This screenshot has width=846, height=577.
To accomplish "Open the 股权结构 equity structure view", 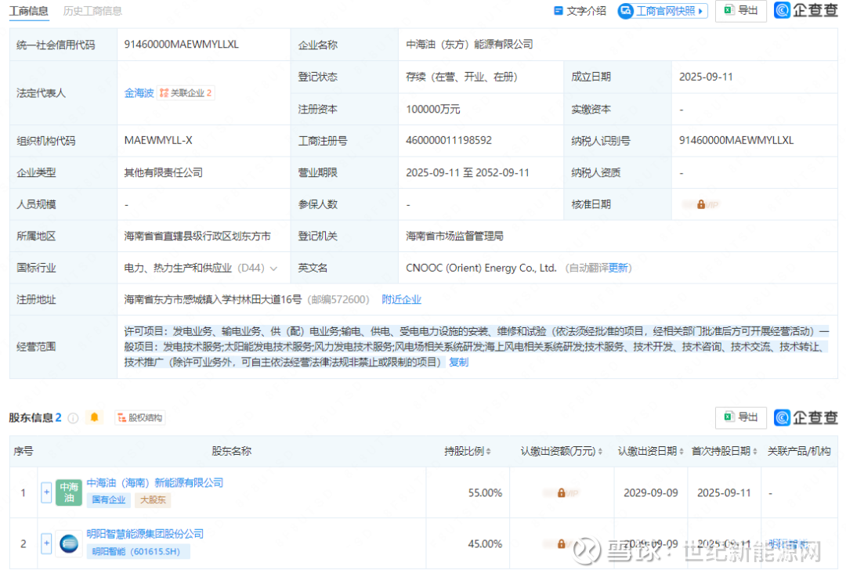I will pos(139,418).
